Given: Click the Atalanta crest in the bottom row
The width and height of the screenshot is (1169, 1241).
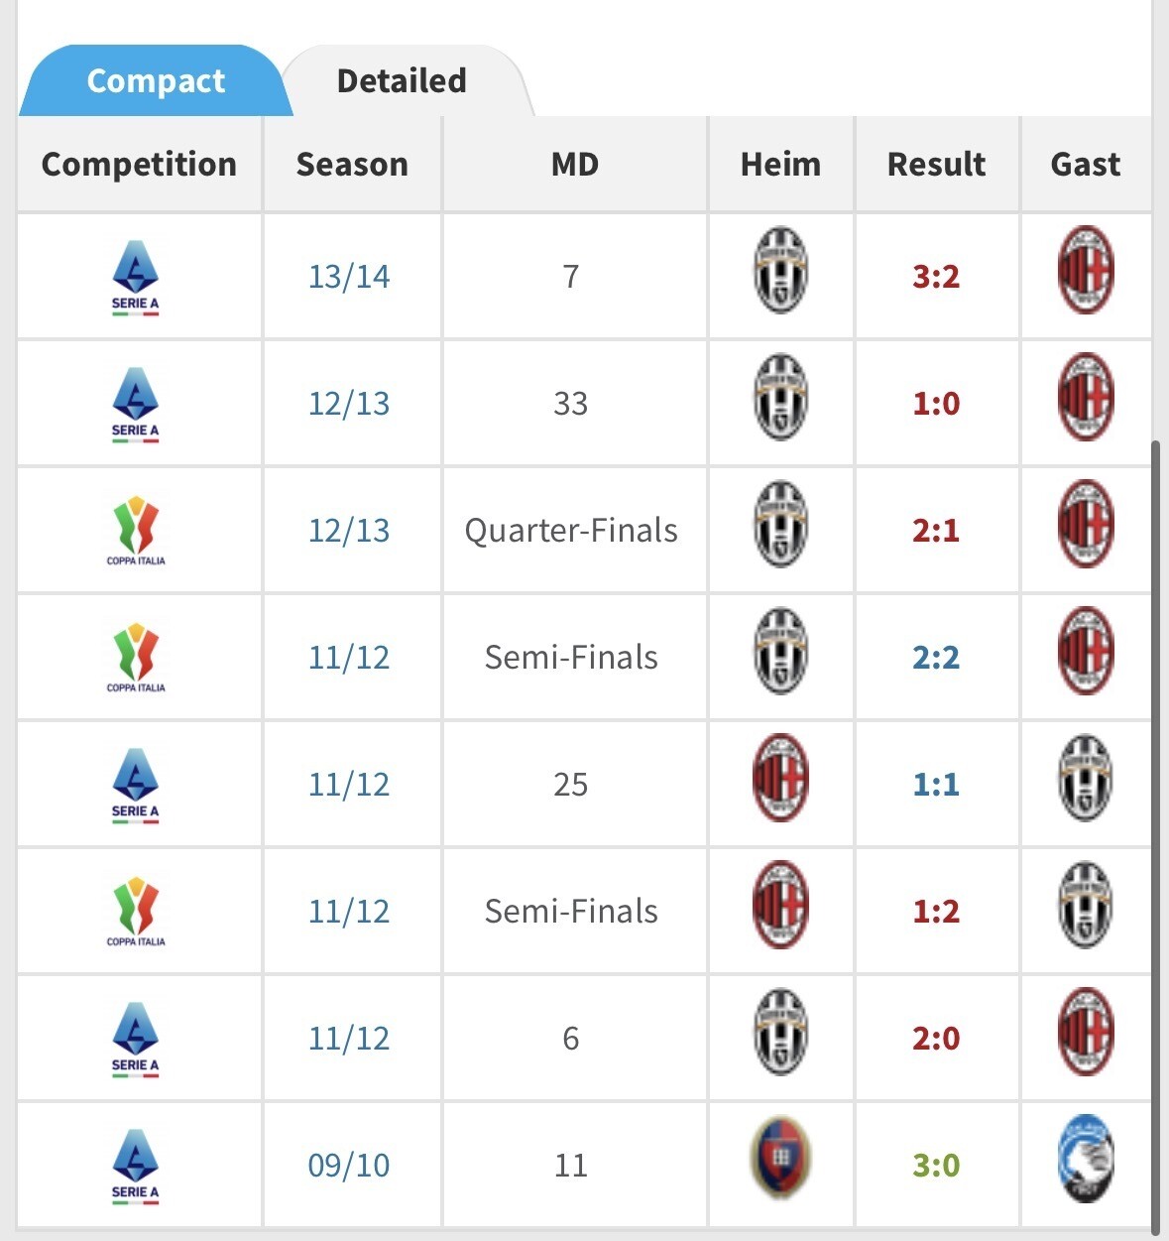Looking at the screenshot, I should pyautogui.click(x=1086, y=1159).
